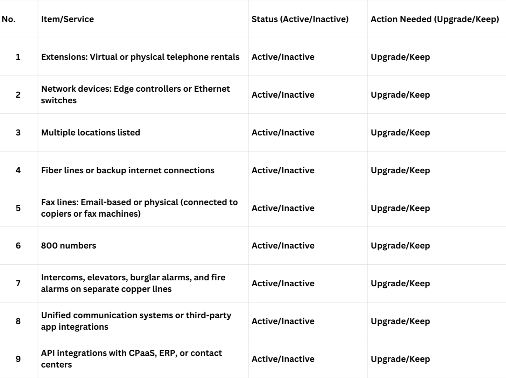This screenshot has width=506, height=378.
Task: Click Active/Inactive status for 800 numbers row
Action: click(283, 246)
